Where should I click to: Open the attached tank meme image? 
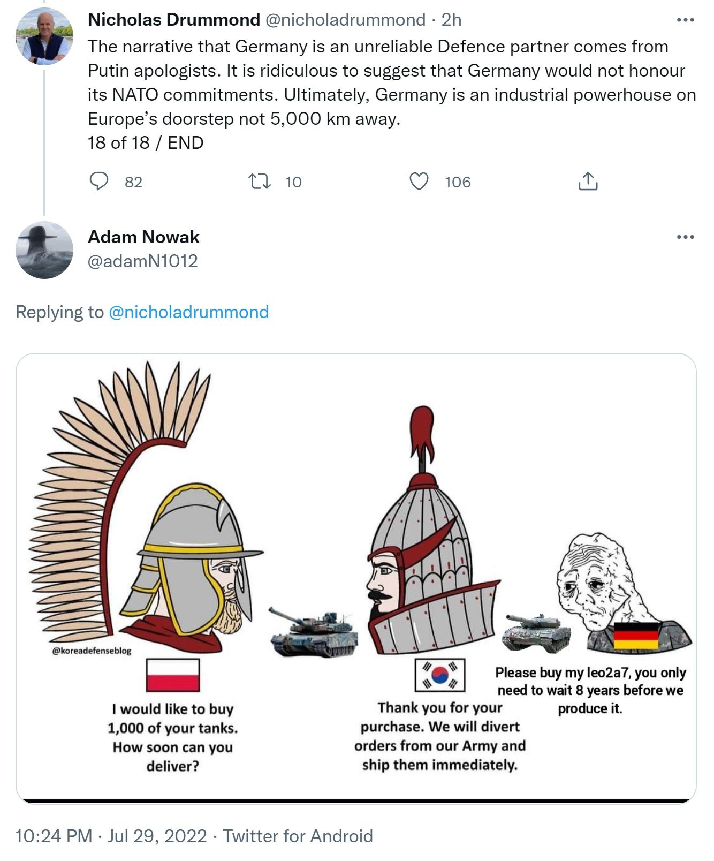pyautogui.click(x=356, y=578)
